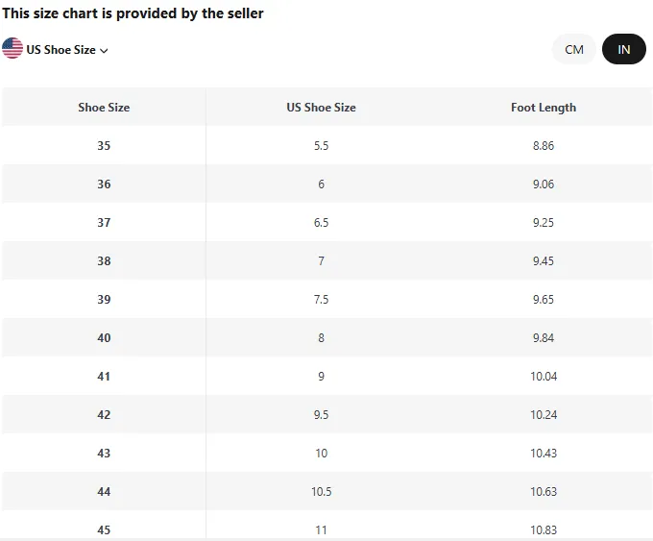653x541 pixels.
Task: Click foot length 10.63 value
Action: (x=544, y=491)
